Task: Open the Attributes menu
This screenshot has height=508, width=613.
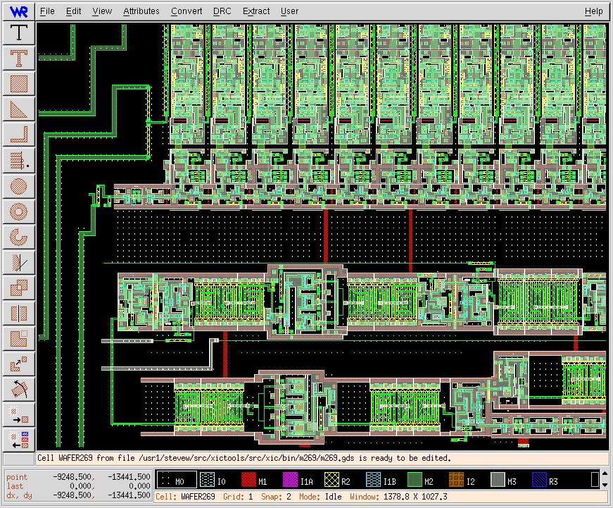Action: (x=141, y=11)
